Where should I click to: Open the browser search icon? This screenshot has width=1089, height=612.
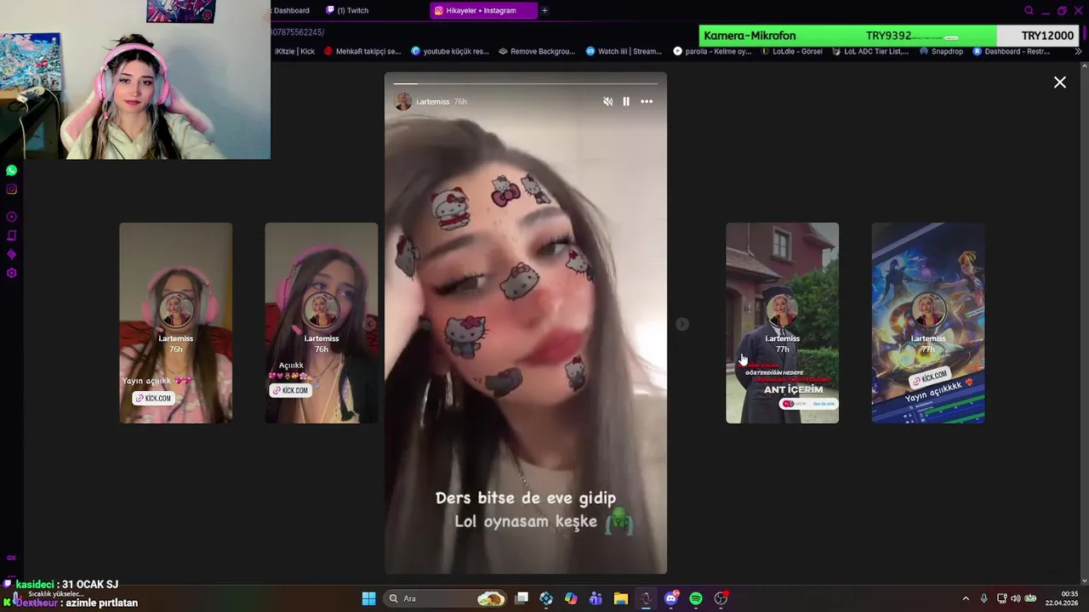click(x=1029, y=10)
